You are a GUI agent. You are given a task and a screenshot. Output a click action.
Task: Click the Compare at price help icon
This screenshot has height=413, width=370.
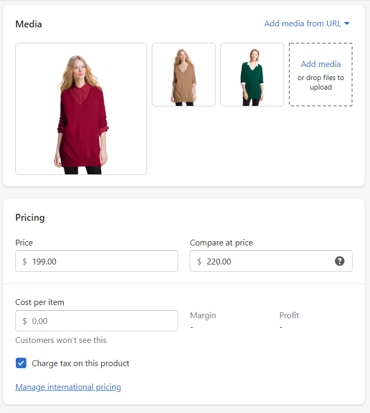point(339,261)
